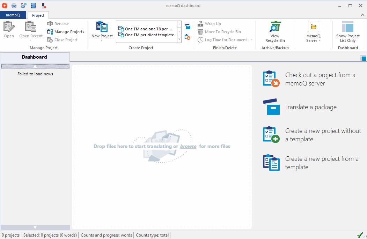Click the memoQ Server folder icon
The height and width of the screenshot is (239, 367).
point(314,27)
